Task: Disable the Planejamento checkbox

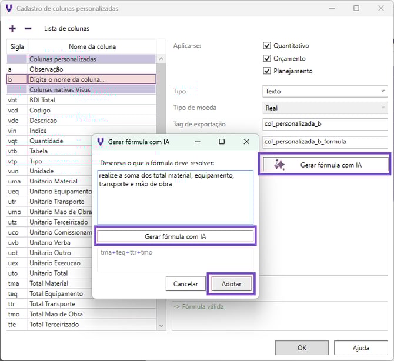Action: coord(267,71)
